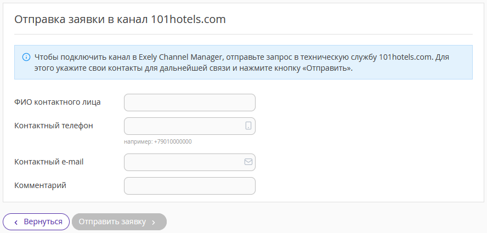Click the Комментарий label

tap(40, 185)
